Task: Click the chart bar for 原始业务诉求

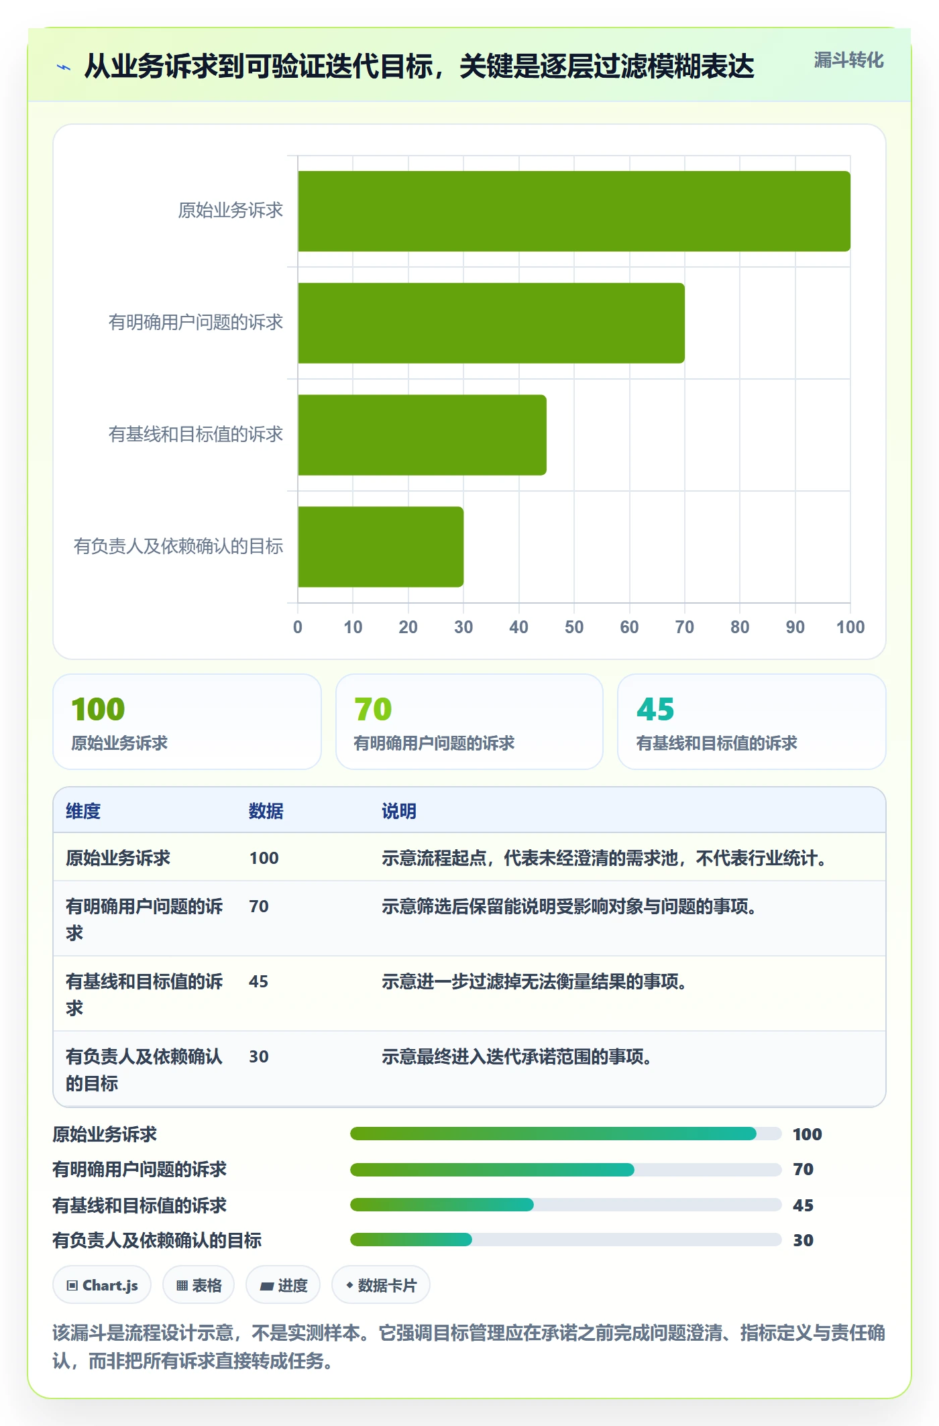Action: 574,211
